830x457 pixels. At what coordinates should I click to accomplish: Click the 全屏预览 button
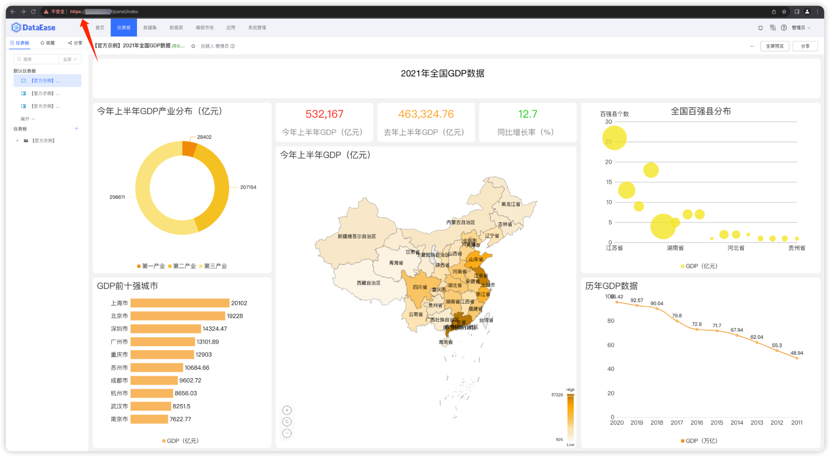pyautogui.click(x=775, y=46)
